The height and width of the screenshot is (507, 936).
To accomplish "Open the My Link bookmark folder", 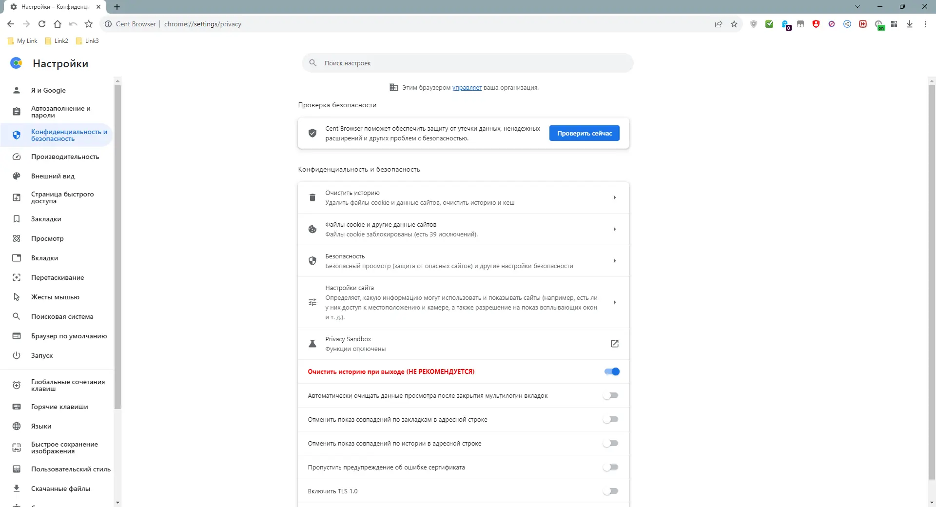I will 23,41.
